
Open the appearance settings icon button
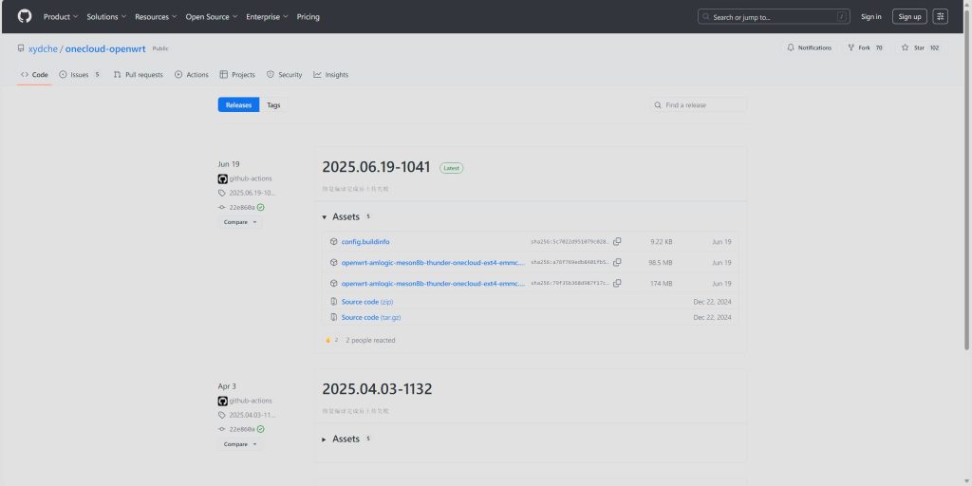coord(941,17)
